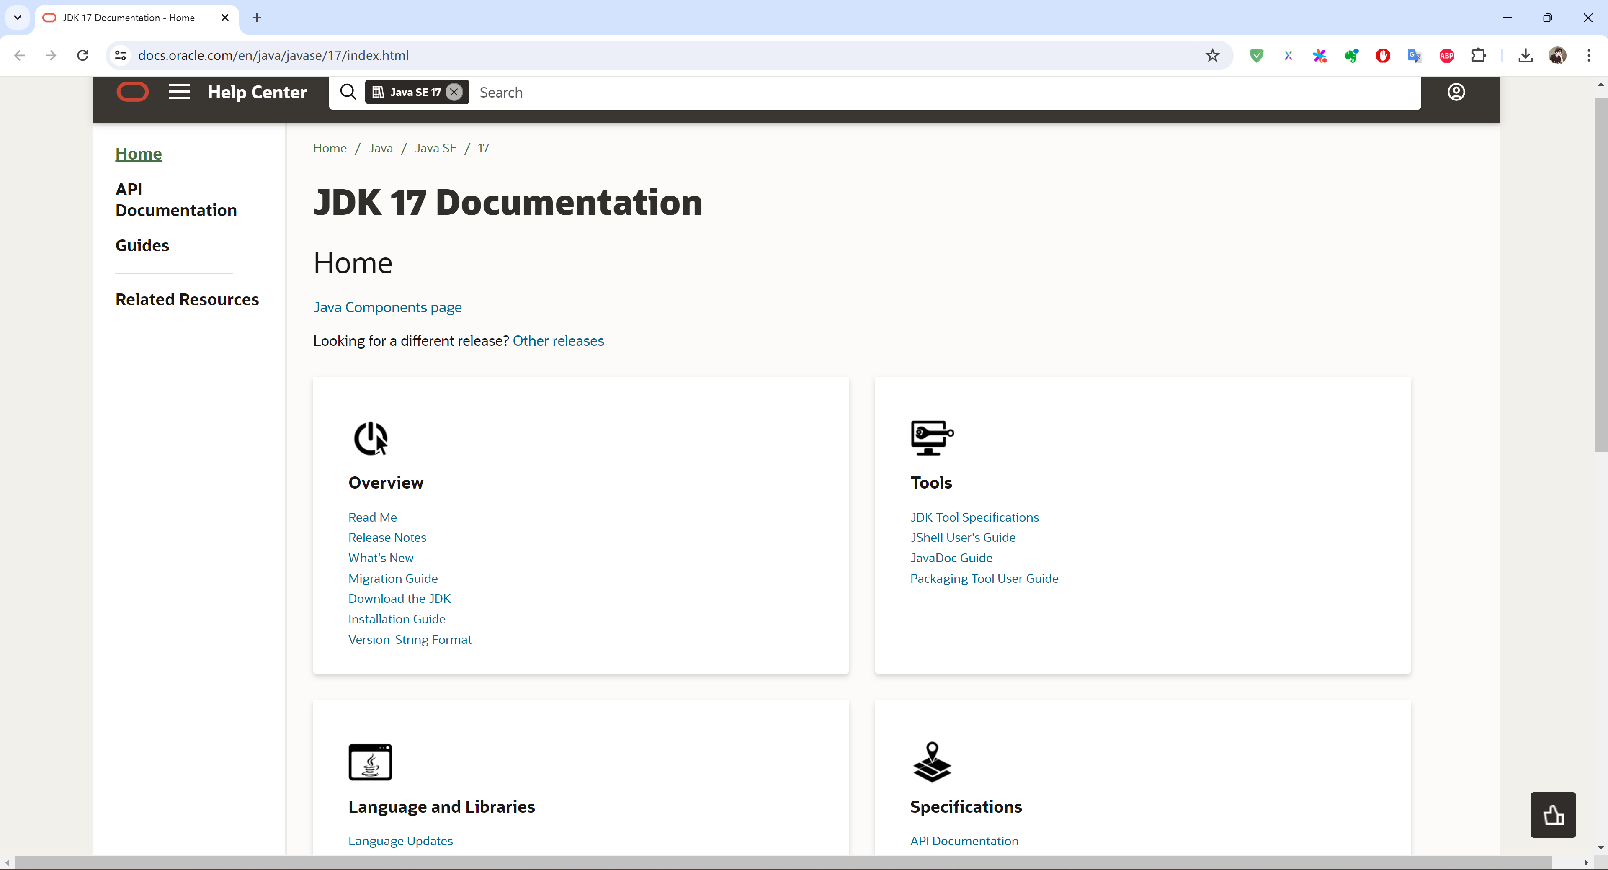Click the Oracle logo icon
Screen dimensions: 1608x870
click(132, 92)
